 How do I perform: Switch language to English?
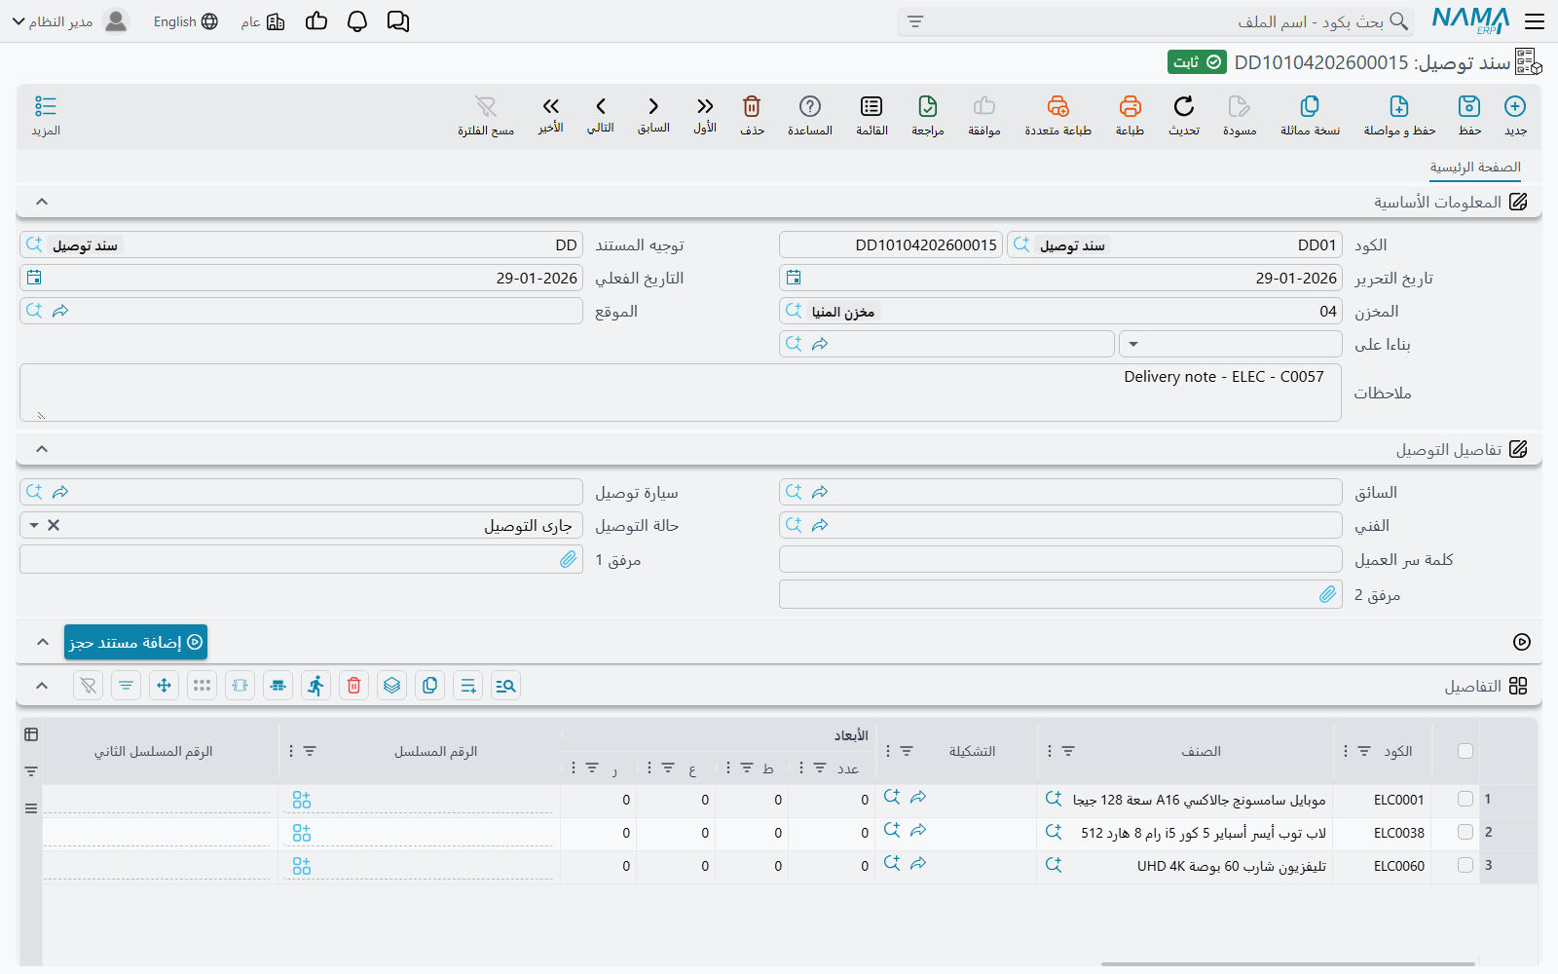[x=185, y=21]
